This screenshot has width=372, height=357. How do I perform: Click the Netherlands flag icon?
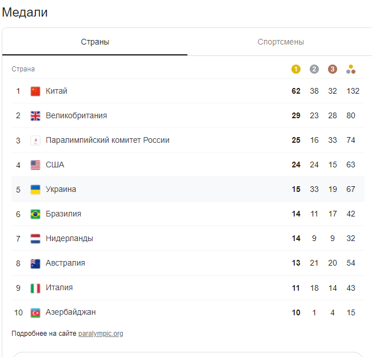point(35,239)
